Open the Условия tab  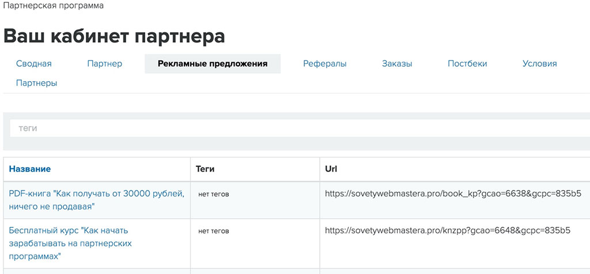pos(539,64)
